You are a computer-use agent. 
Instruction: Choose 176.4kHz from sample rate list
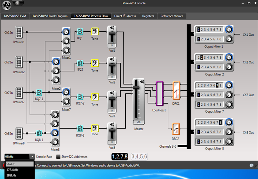tap(20, 170)
